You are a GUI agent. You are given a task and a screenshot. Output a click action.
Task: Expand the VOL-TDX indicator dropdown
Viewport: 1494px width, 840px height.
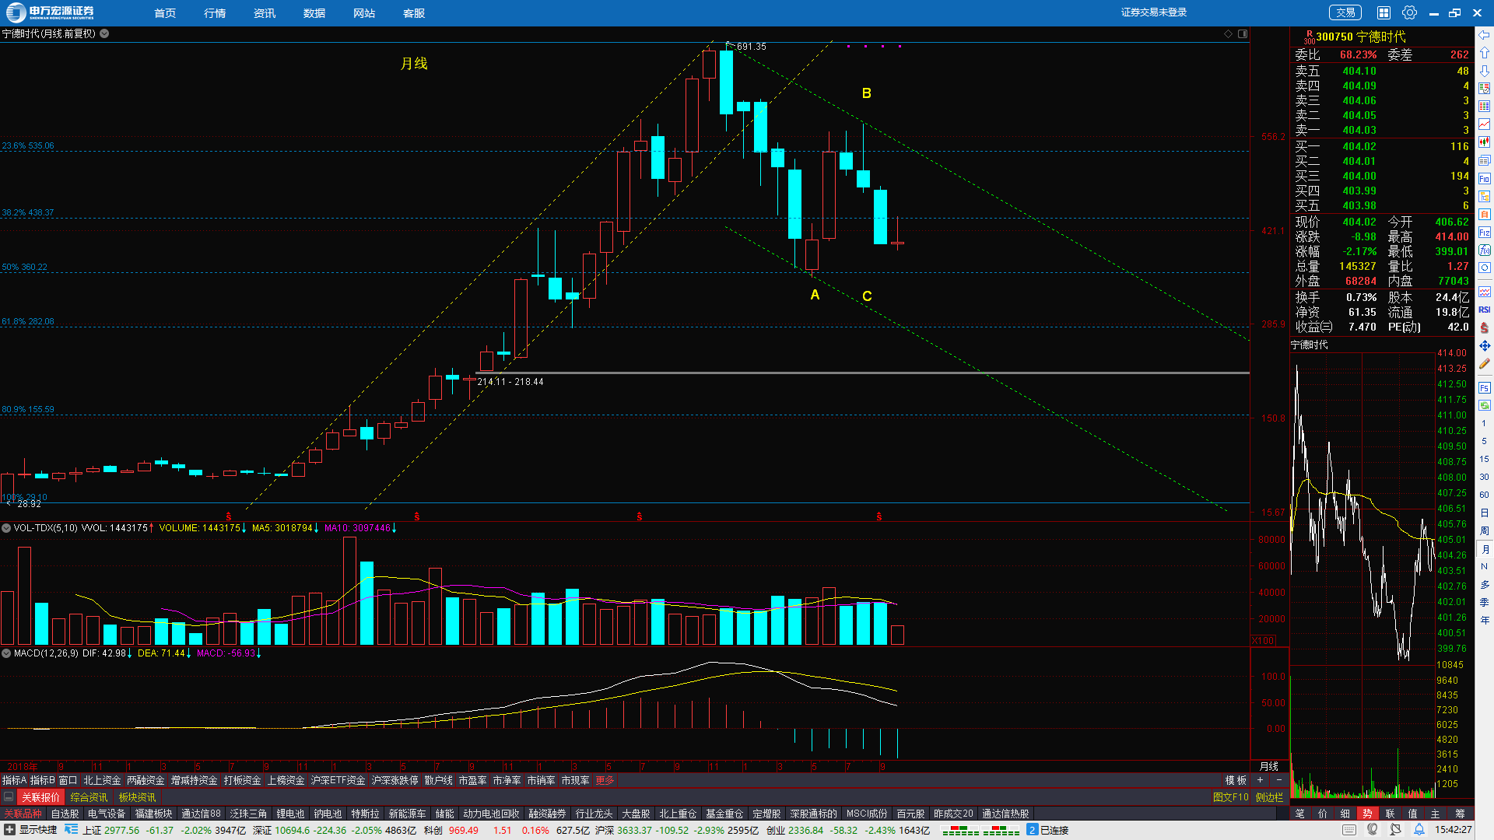coord(6,528)
